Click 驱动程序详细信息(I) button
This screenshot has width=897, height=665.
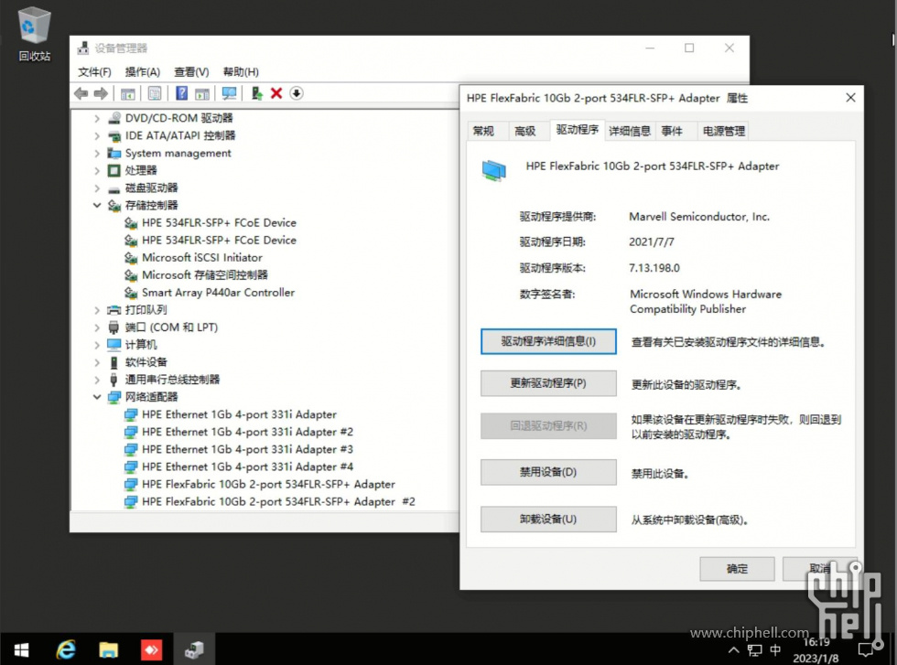click(x=548, y=341)
